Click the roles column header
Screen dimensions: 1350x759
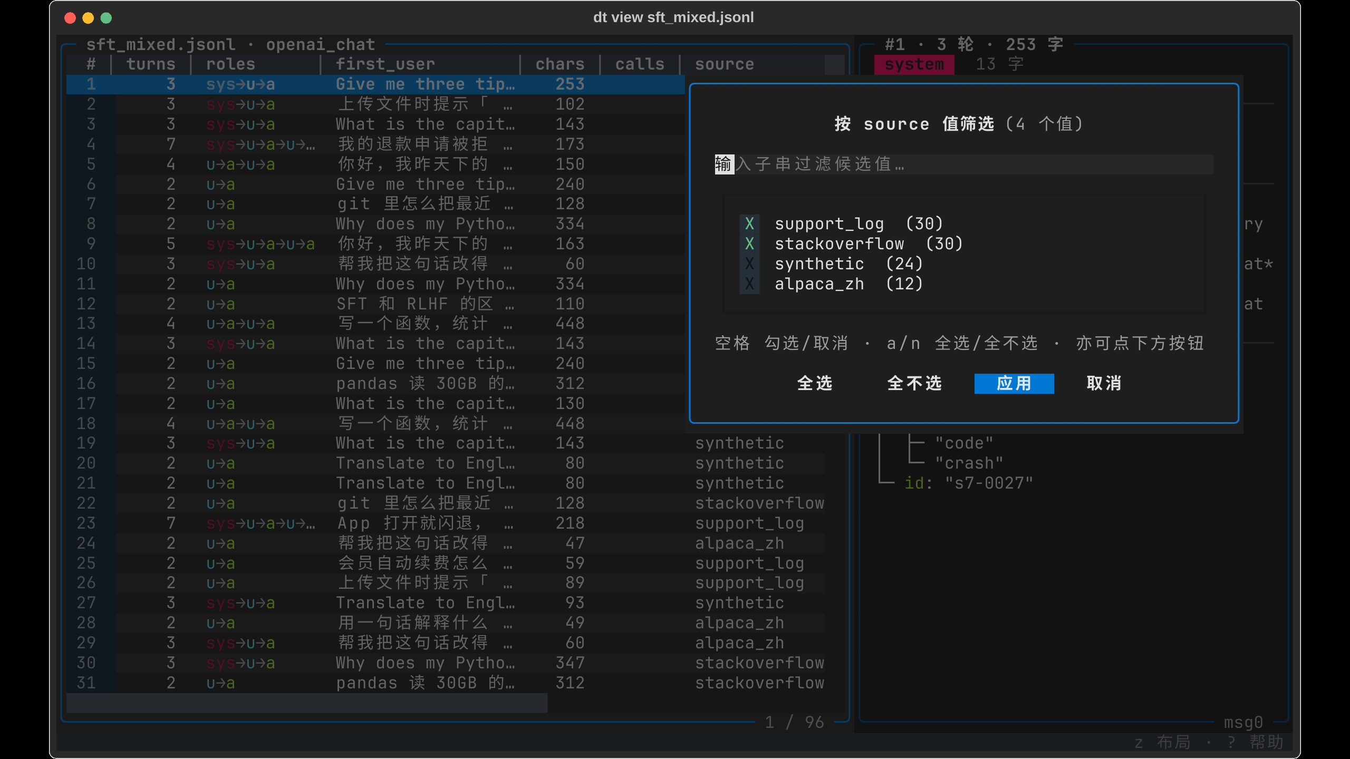(230, 64)
